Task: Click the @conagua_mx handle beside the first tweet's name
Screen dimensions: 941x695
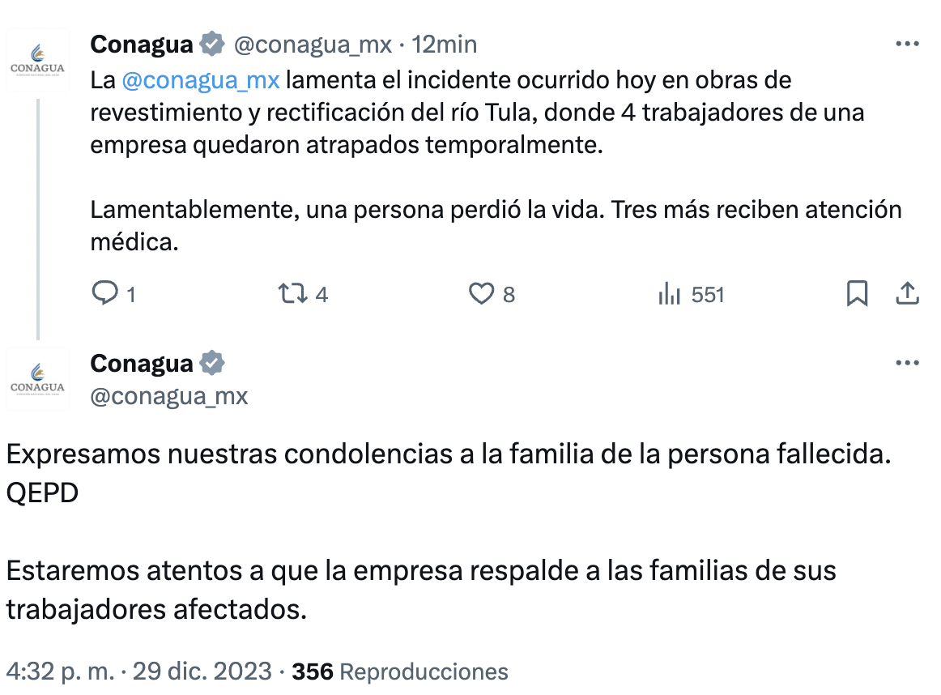Action: pos(313,44)
